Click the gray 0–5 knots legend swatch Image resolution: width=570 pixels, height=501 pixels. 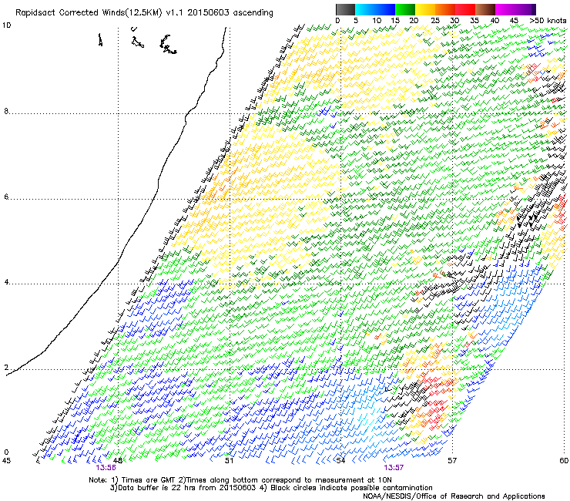pyautogui.click(x=345, y=9)
